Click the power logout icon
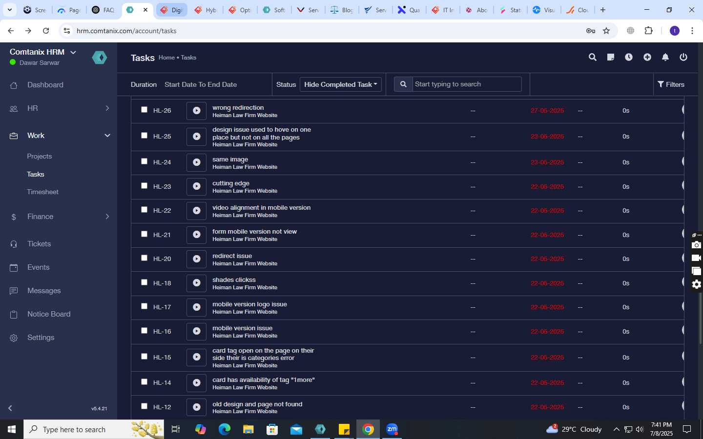The height and width of the screenshot is (439, 703). (x=683, y=58)
